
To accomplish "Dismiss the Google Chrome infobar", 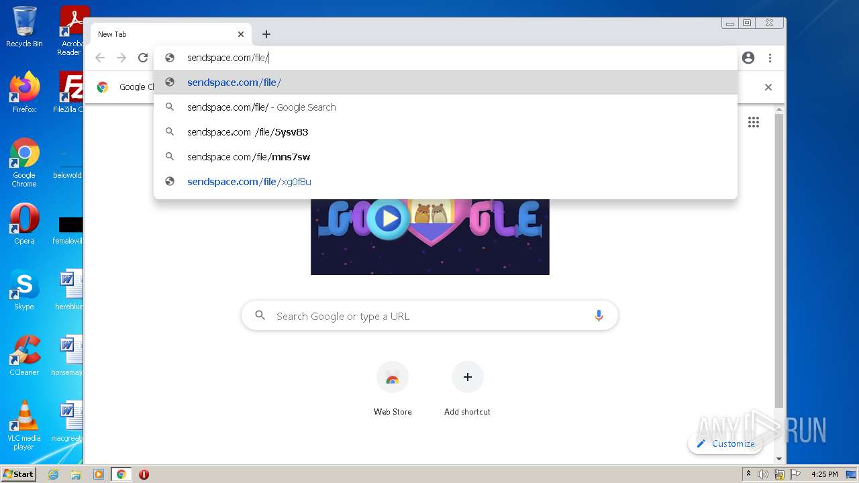I will [768, 87].
